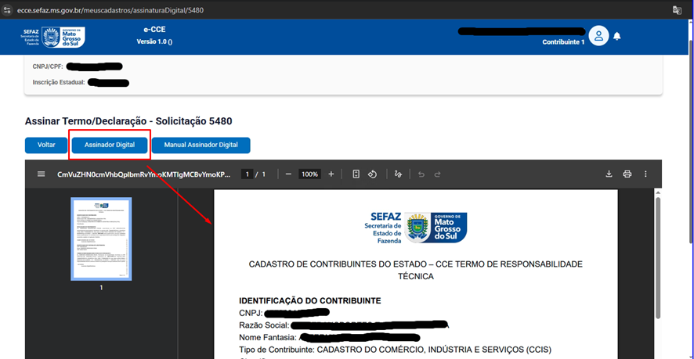Screen dimensions: 694x359
Task: Open the notifications bell
Action: 617,36
